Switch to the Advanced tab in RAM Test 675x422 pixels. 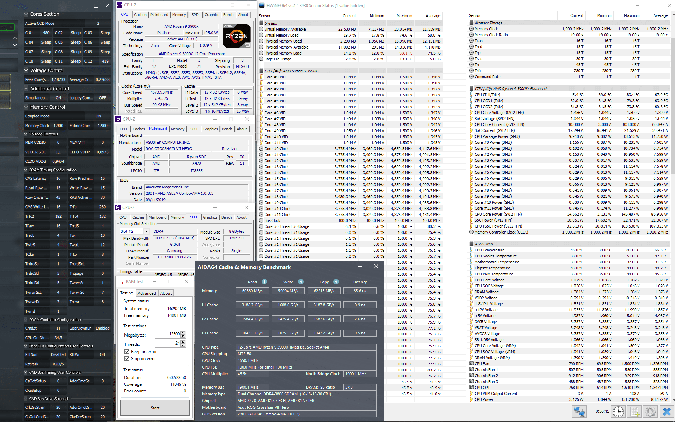[x=147, y=293]
